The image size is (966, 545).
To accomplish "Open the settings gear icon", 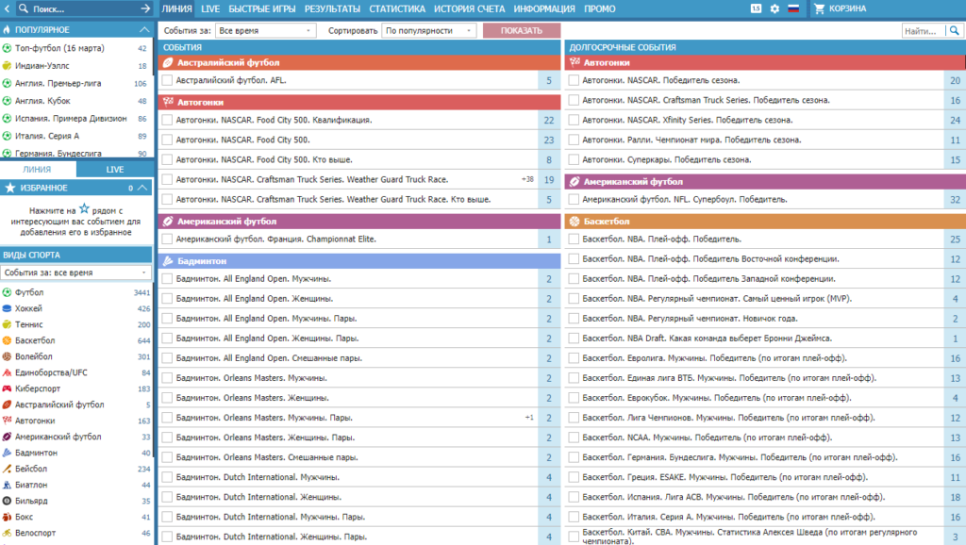I will click(774, 8).
